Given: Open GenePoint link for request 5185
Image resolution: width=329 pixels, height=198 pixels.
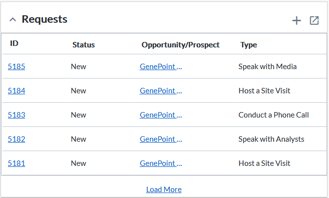Looking at the screenshot, I should coord(161,67).
